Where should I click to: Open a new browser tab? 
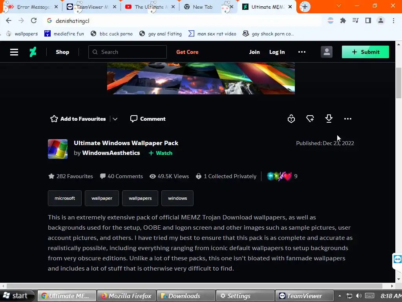305,7
